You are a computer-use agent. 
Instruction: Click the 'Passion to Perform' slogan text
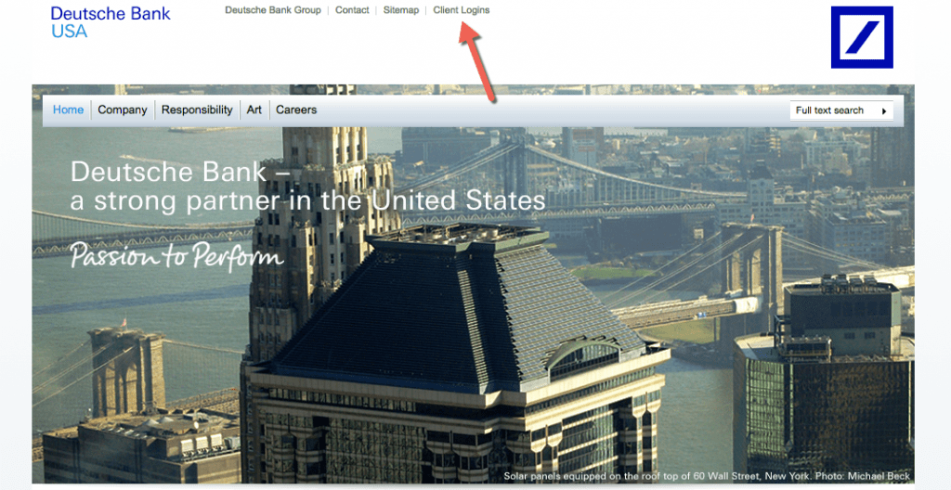pos(177,255)
